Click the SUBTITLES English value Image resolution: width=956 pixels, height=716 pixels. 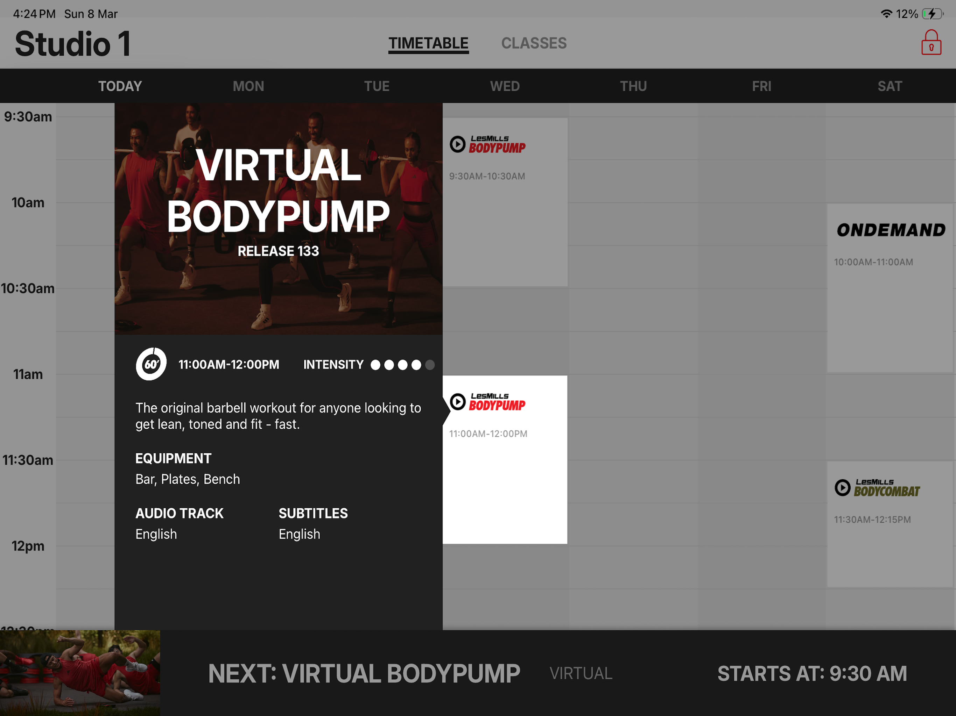pyautogui.click(x=299, y=534)
